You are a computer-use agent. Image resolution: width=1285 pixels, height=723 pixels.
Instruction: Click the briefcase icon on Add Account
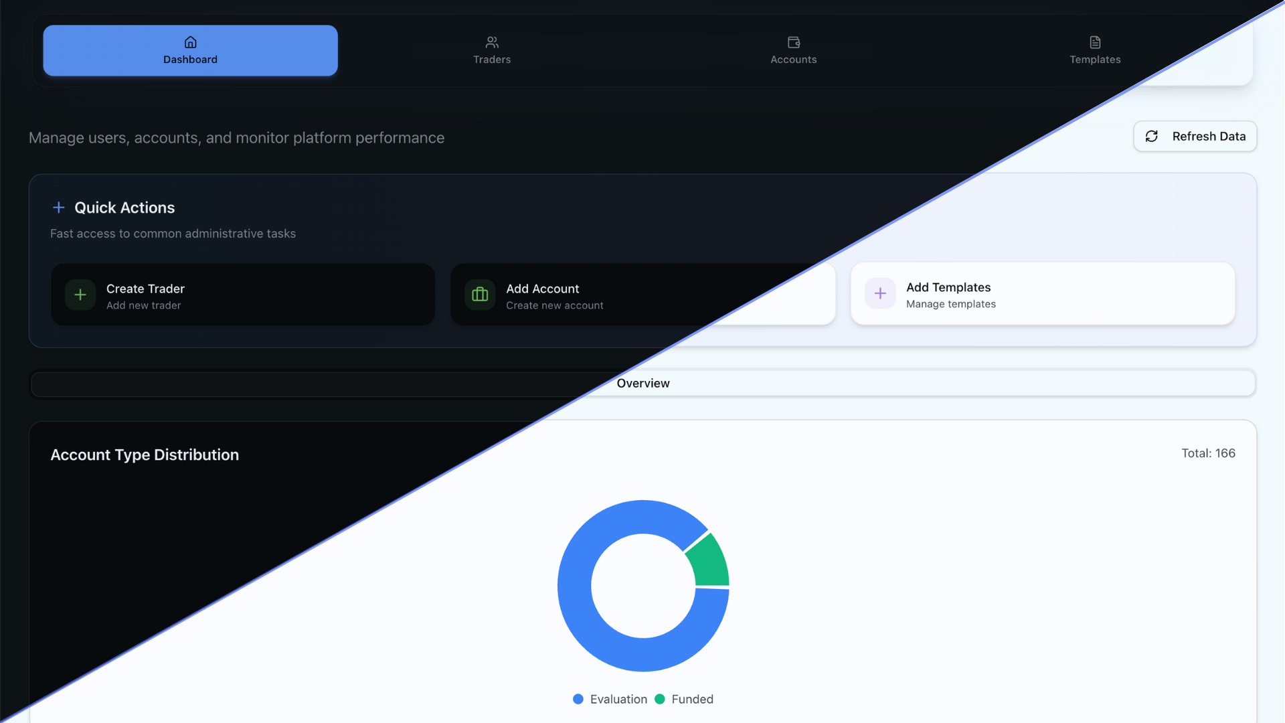tap(479, 295)
